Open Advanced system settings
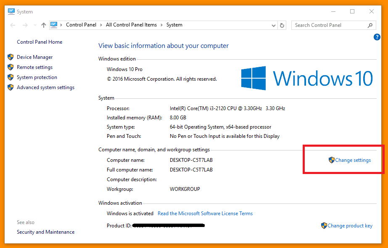388x248 pixels. click(45, 87)
